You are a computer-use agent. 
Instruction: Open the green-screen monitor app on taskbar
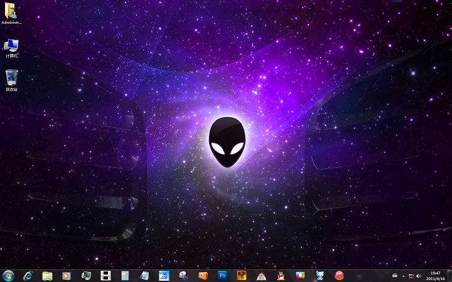(86, 276)
